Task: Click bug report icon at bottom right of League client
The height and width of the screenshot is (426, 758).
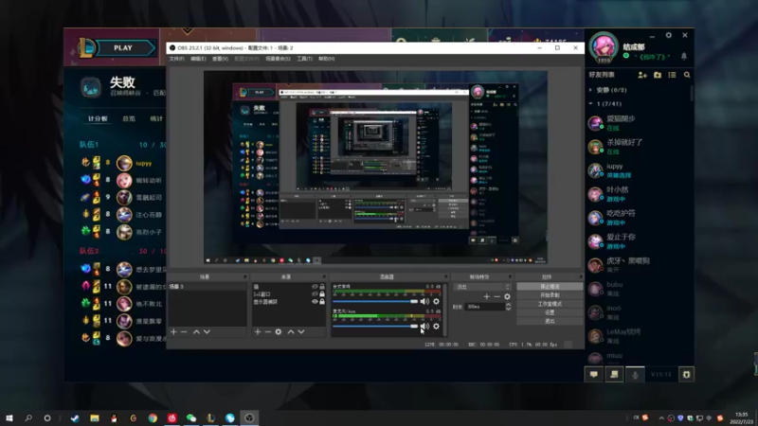Action: 686,374
